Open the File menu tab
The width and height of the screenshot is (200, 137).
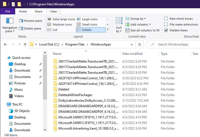point(8,11)
